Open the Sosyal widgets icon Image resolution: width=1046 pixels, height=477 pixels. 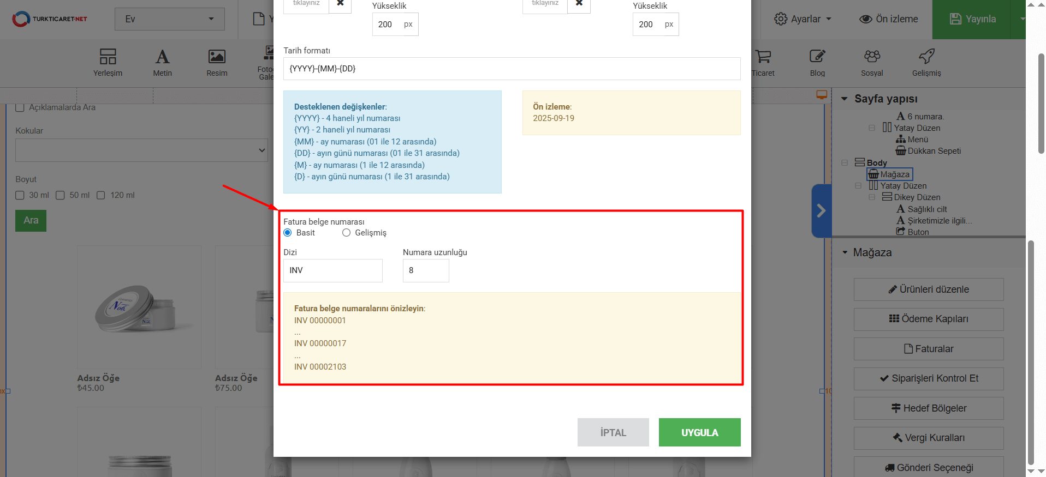872,62
